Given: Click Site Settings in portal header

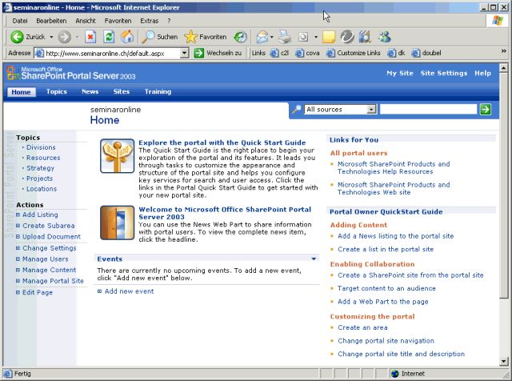Looking at the screenshot, I should (x=443, y=73).
